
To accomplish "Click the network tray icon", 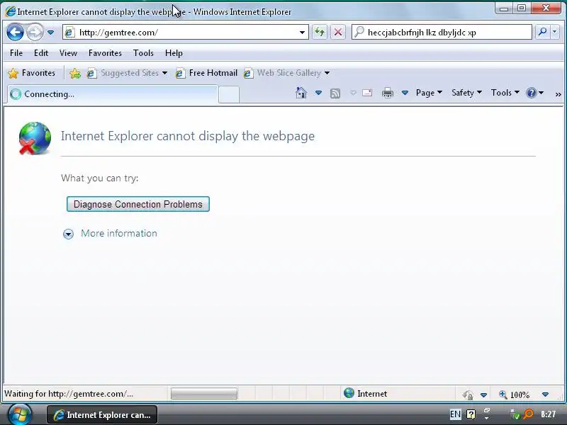I will coord(515,414).
